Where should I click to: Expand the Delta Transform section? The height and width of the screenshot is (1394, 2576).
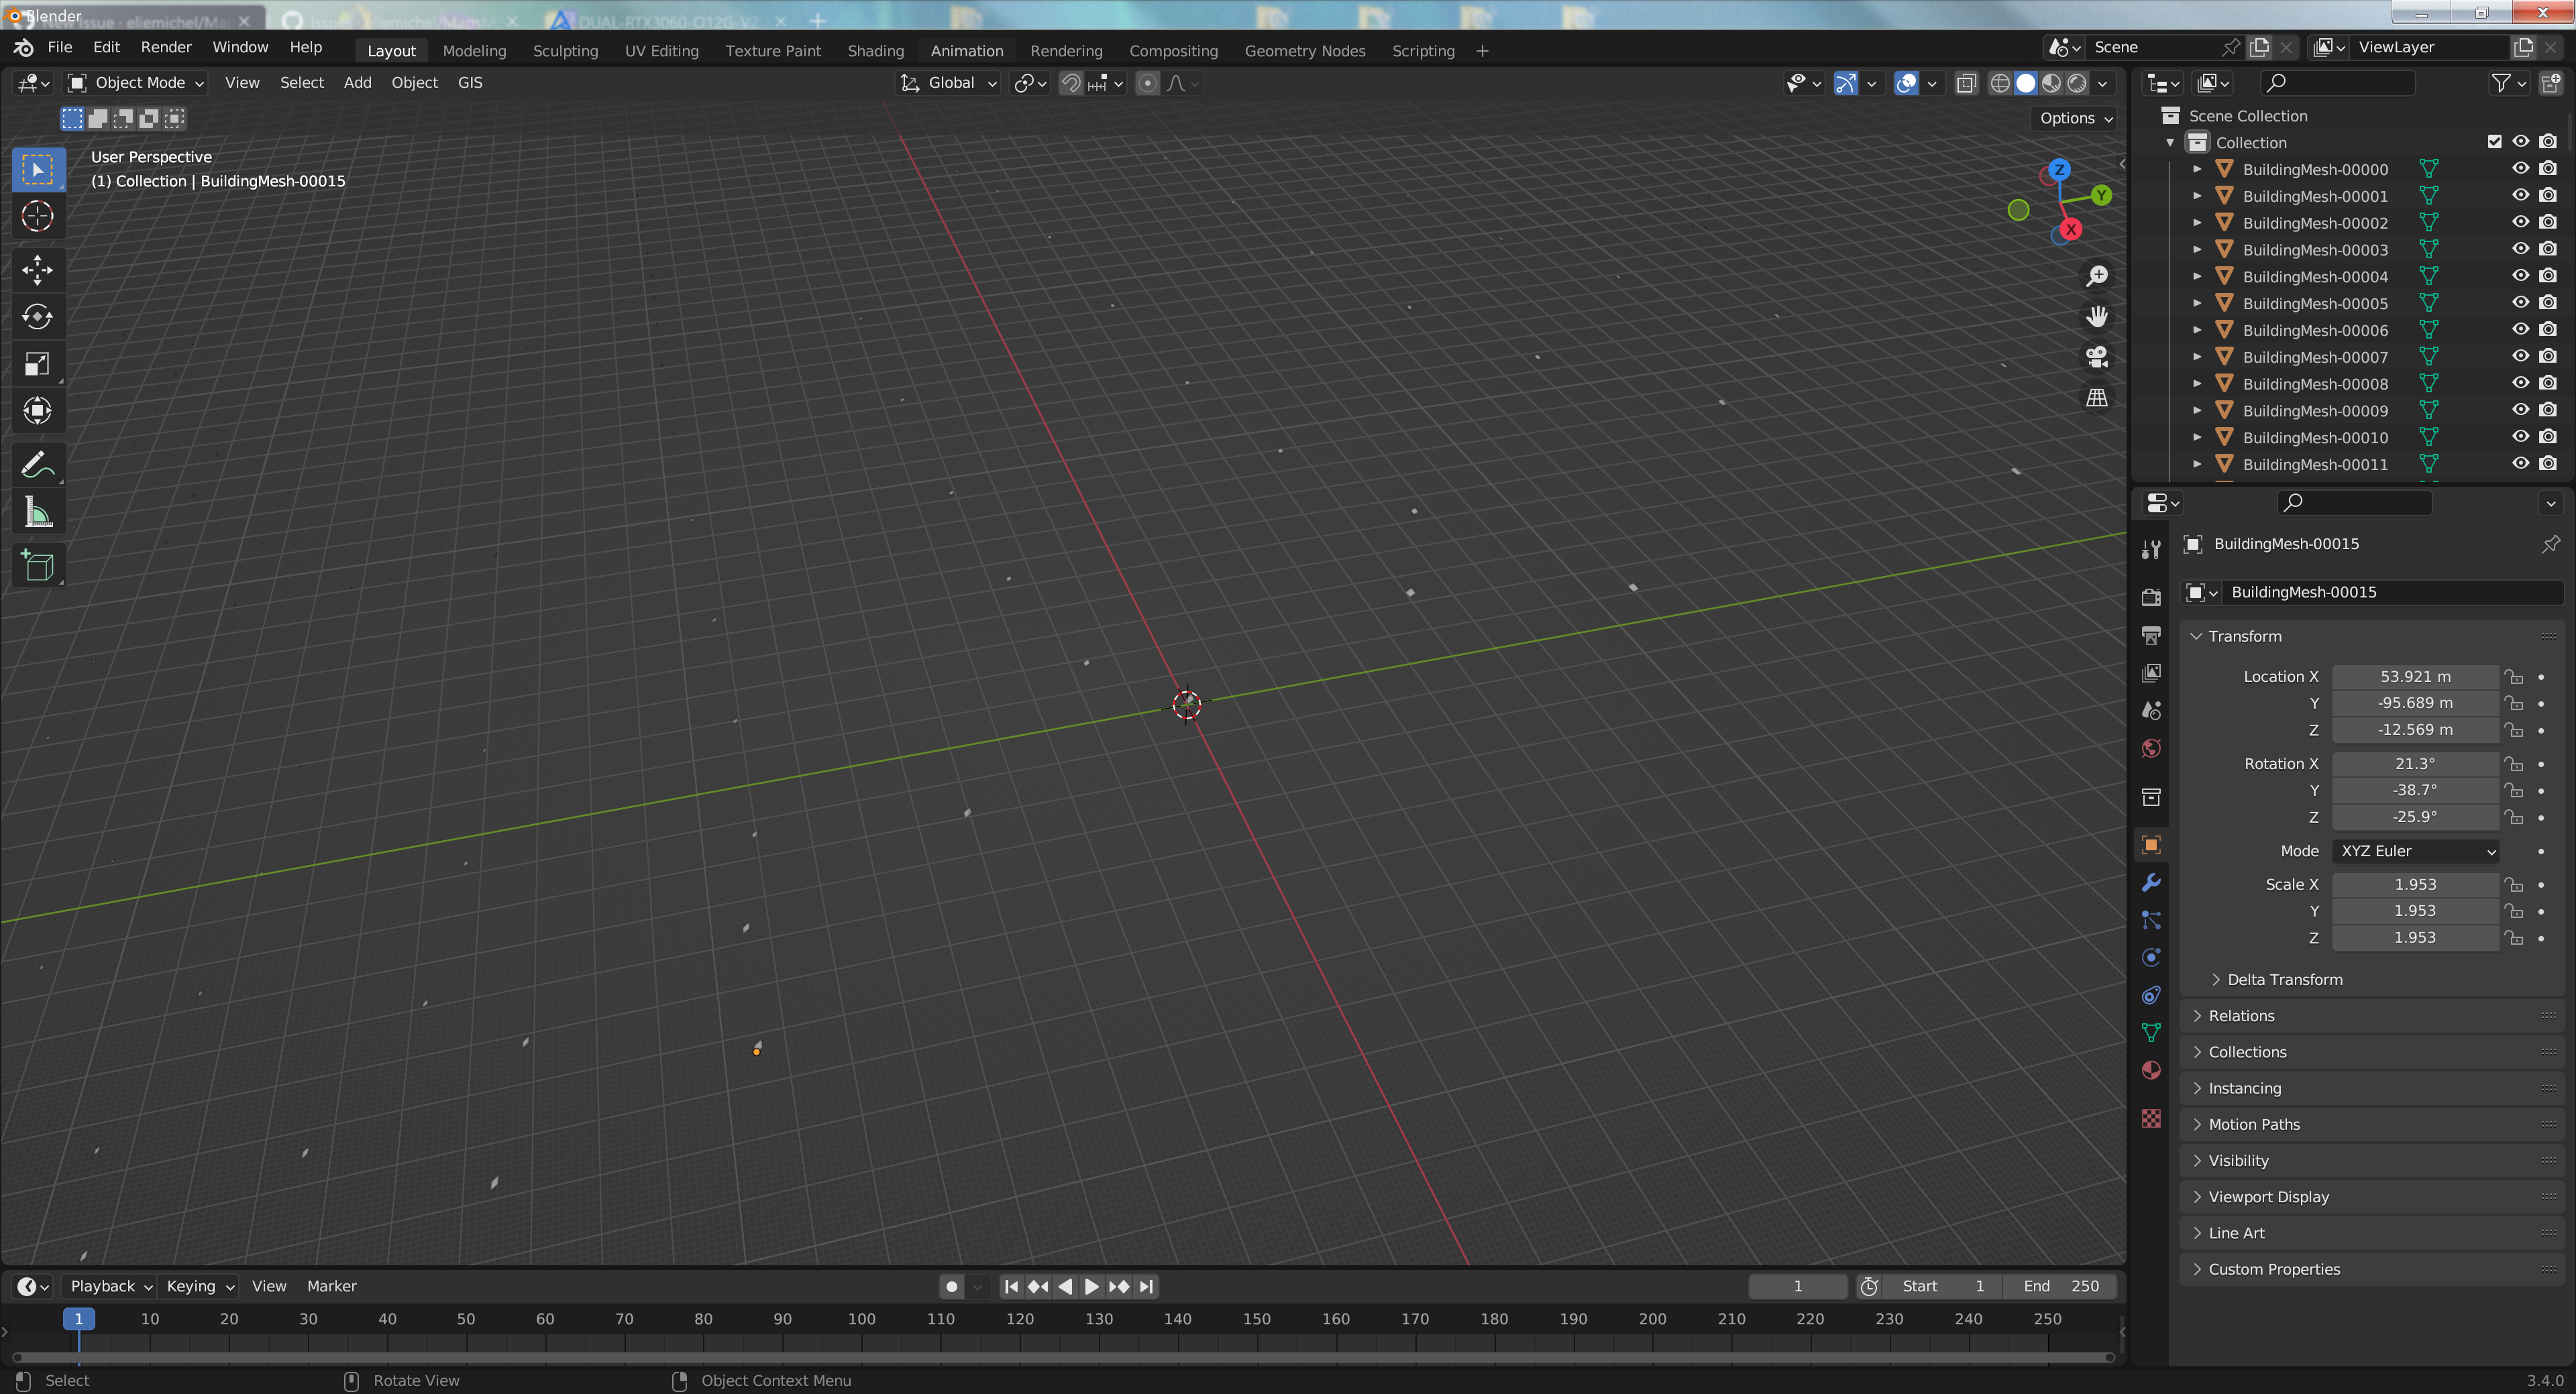pyautogui.click(x=2284, y=980)
